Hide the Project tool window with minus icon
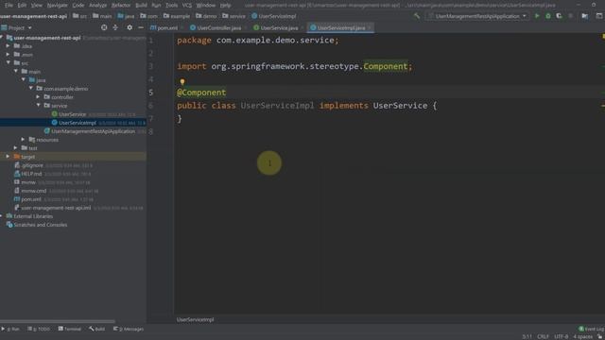The image size is (605, 340). [141, 27]
